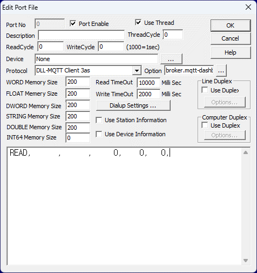Open the Protocol dropdown arrow
This screenshot has width=257, height=273.
[137, 71]
